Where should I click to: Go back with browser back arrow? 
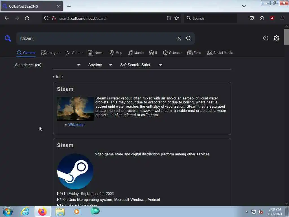pos(7,18)
